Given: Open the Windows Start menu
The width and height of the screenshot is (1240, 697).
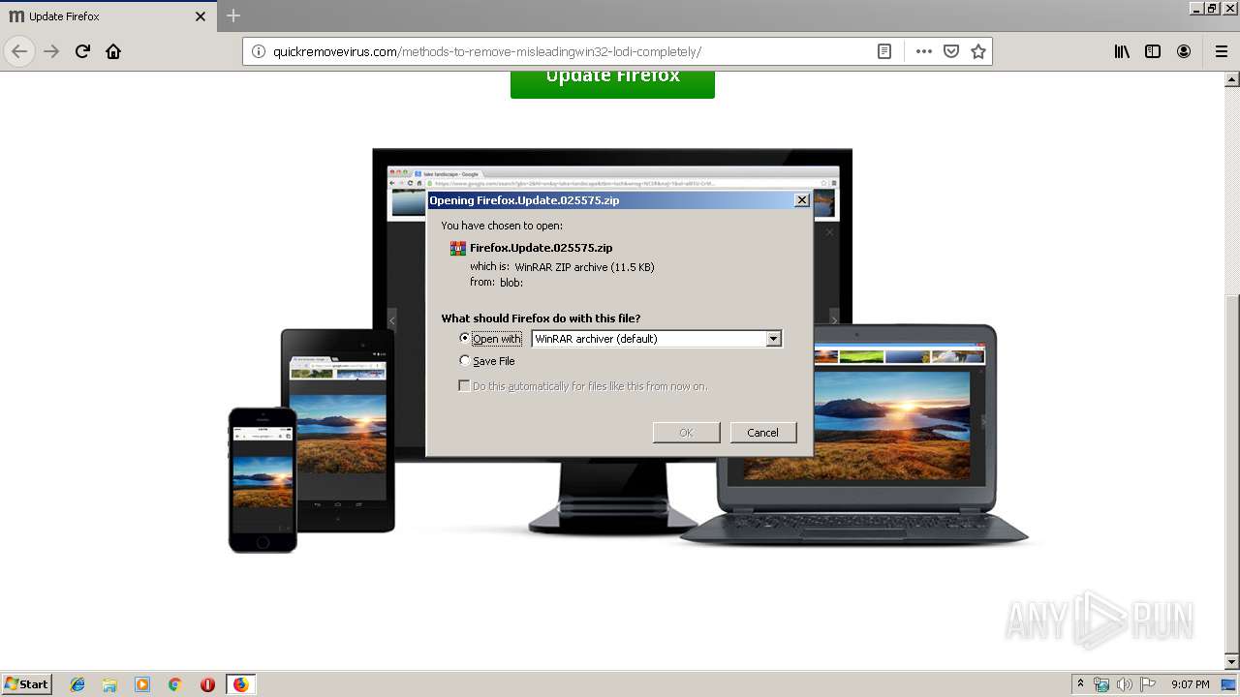Looking at the screenshot, I should point(26,683).
